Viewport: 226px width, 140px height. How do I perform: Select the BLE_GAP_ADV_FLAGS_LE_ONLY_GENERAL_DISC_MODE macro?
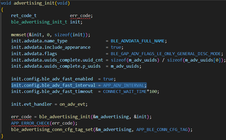tap(166, 54)
